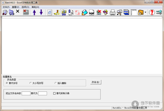Open the 查看(V) menu

click(x=16, y=7)
